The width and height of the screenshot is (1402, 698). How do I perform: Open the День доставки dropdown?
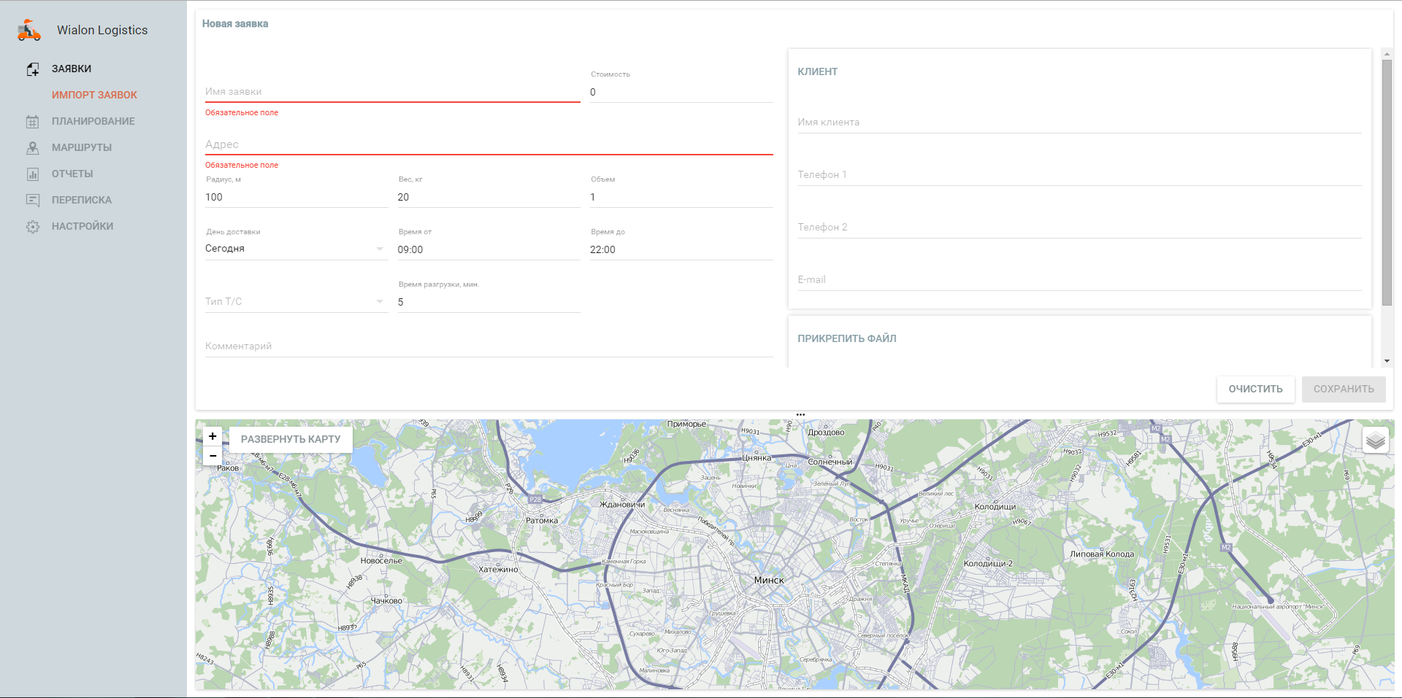[x=295, y=249]
